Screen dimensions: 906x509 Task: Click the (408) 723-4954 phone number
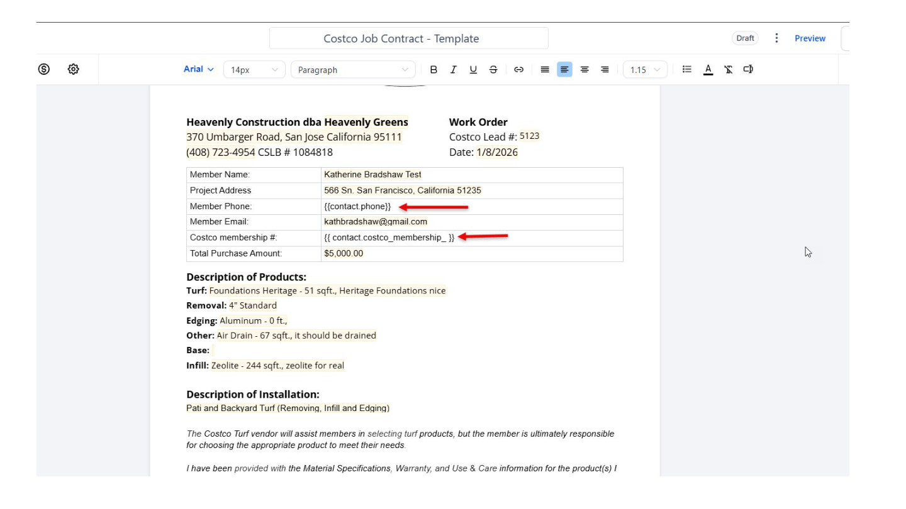[x=221, y=152]
